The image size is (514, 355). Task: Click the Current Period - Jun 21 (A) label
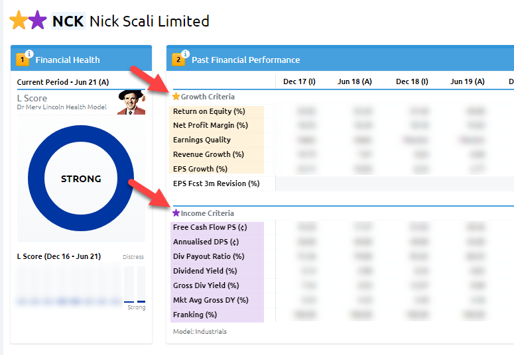point(63,82)
